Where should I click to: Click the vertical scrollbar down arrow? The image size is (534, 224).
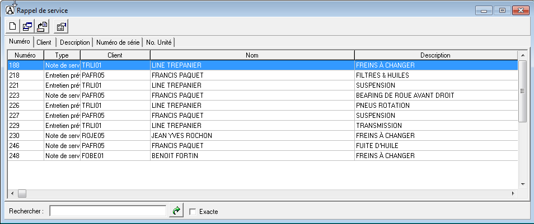522,184
